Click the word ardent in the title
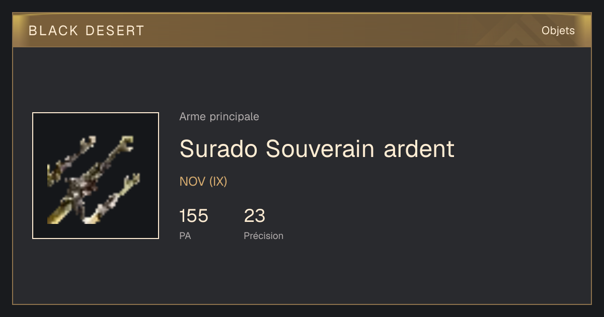604x317 pixels. click(419, 149)
